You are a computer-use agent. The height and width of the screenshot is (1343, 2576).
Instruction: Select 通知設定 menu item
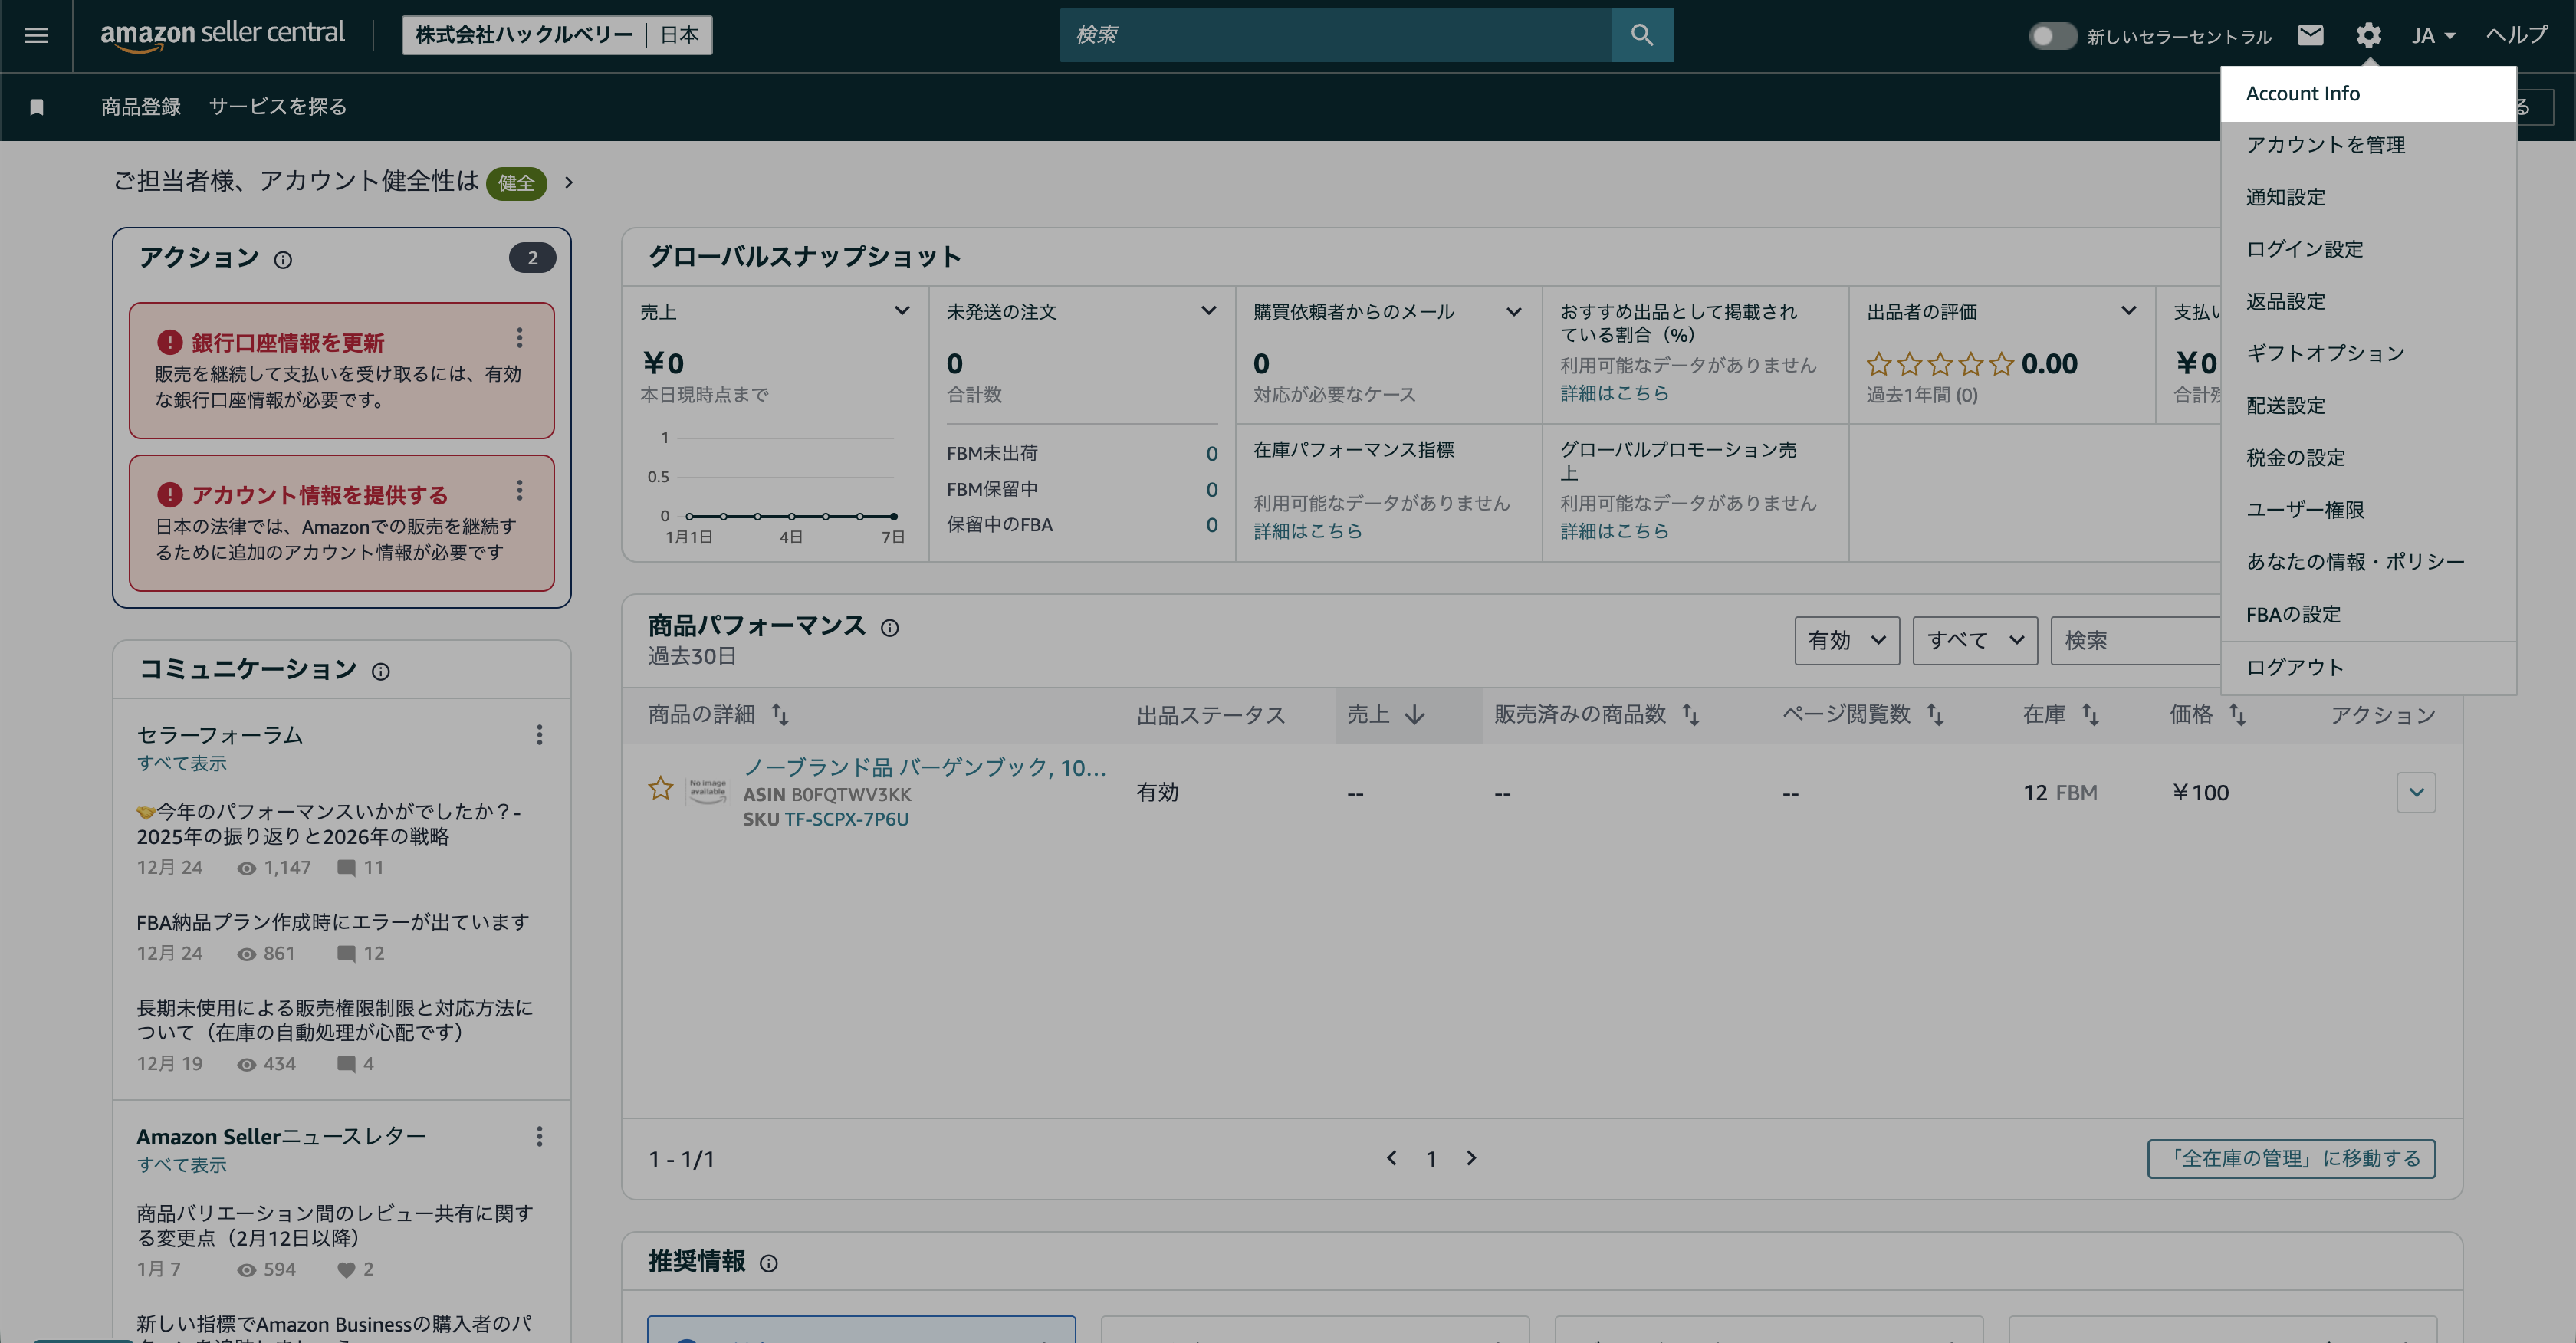2368,197
